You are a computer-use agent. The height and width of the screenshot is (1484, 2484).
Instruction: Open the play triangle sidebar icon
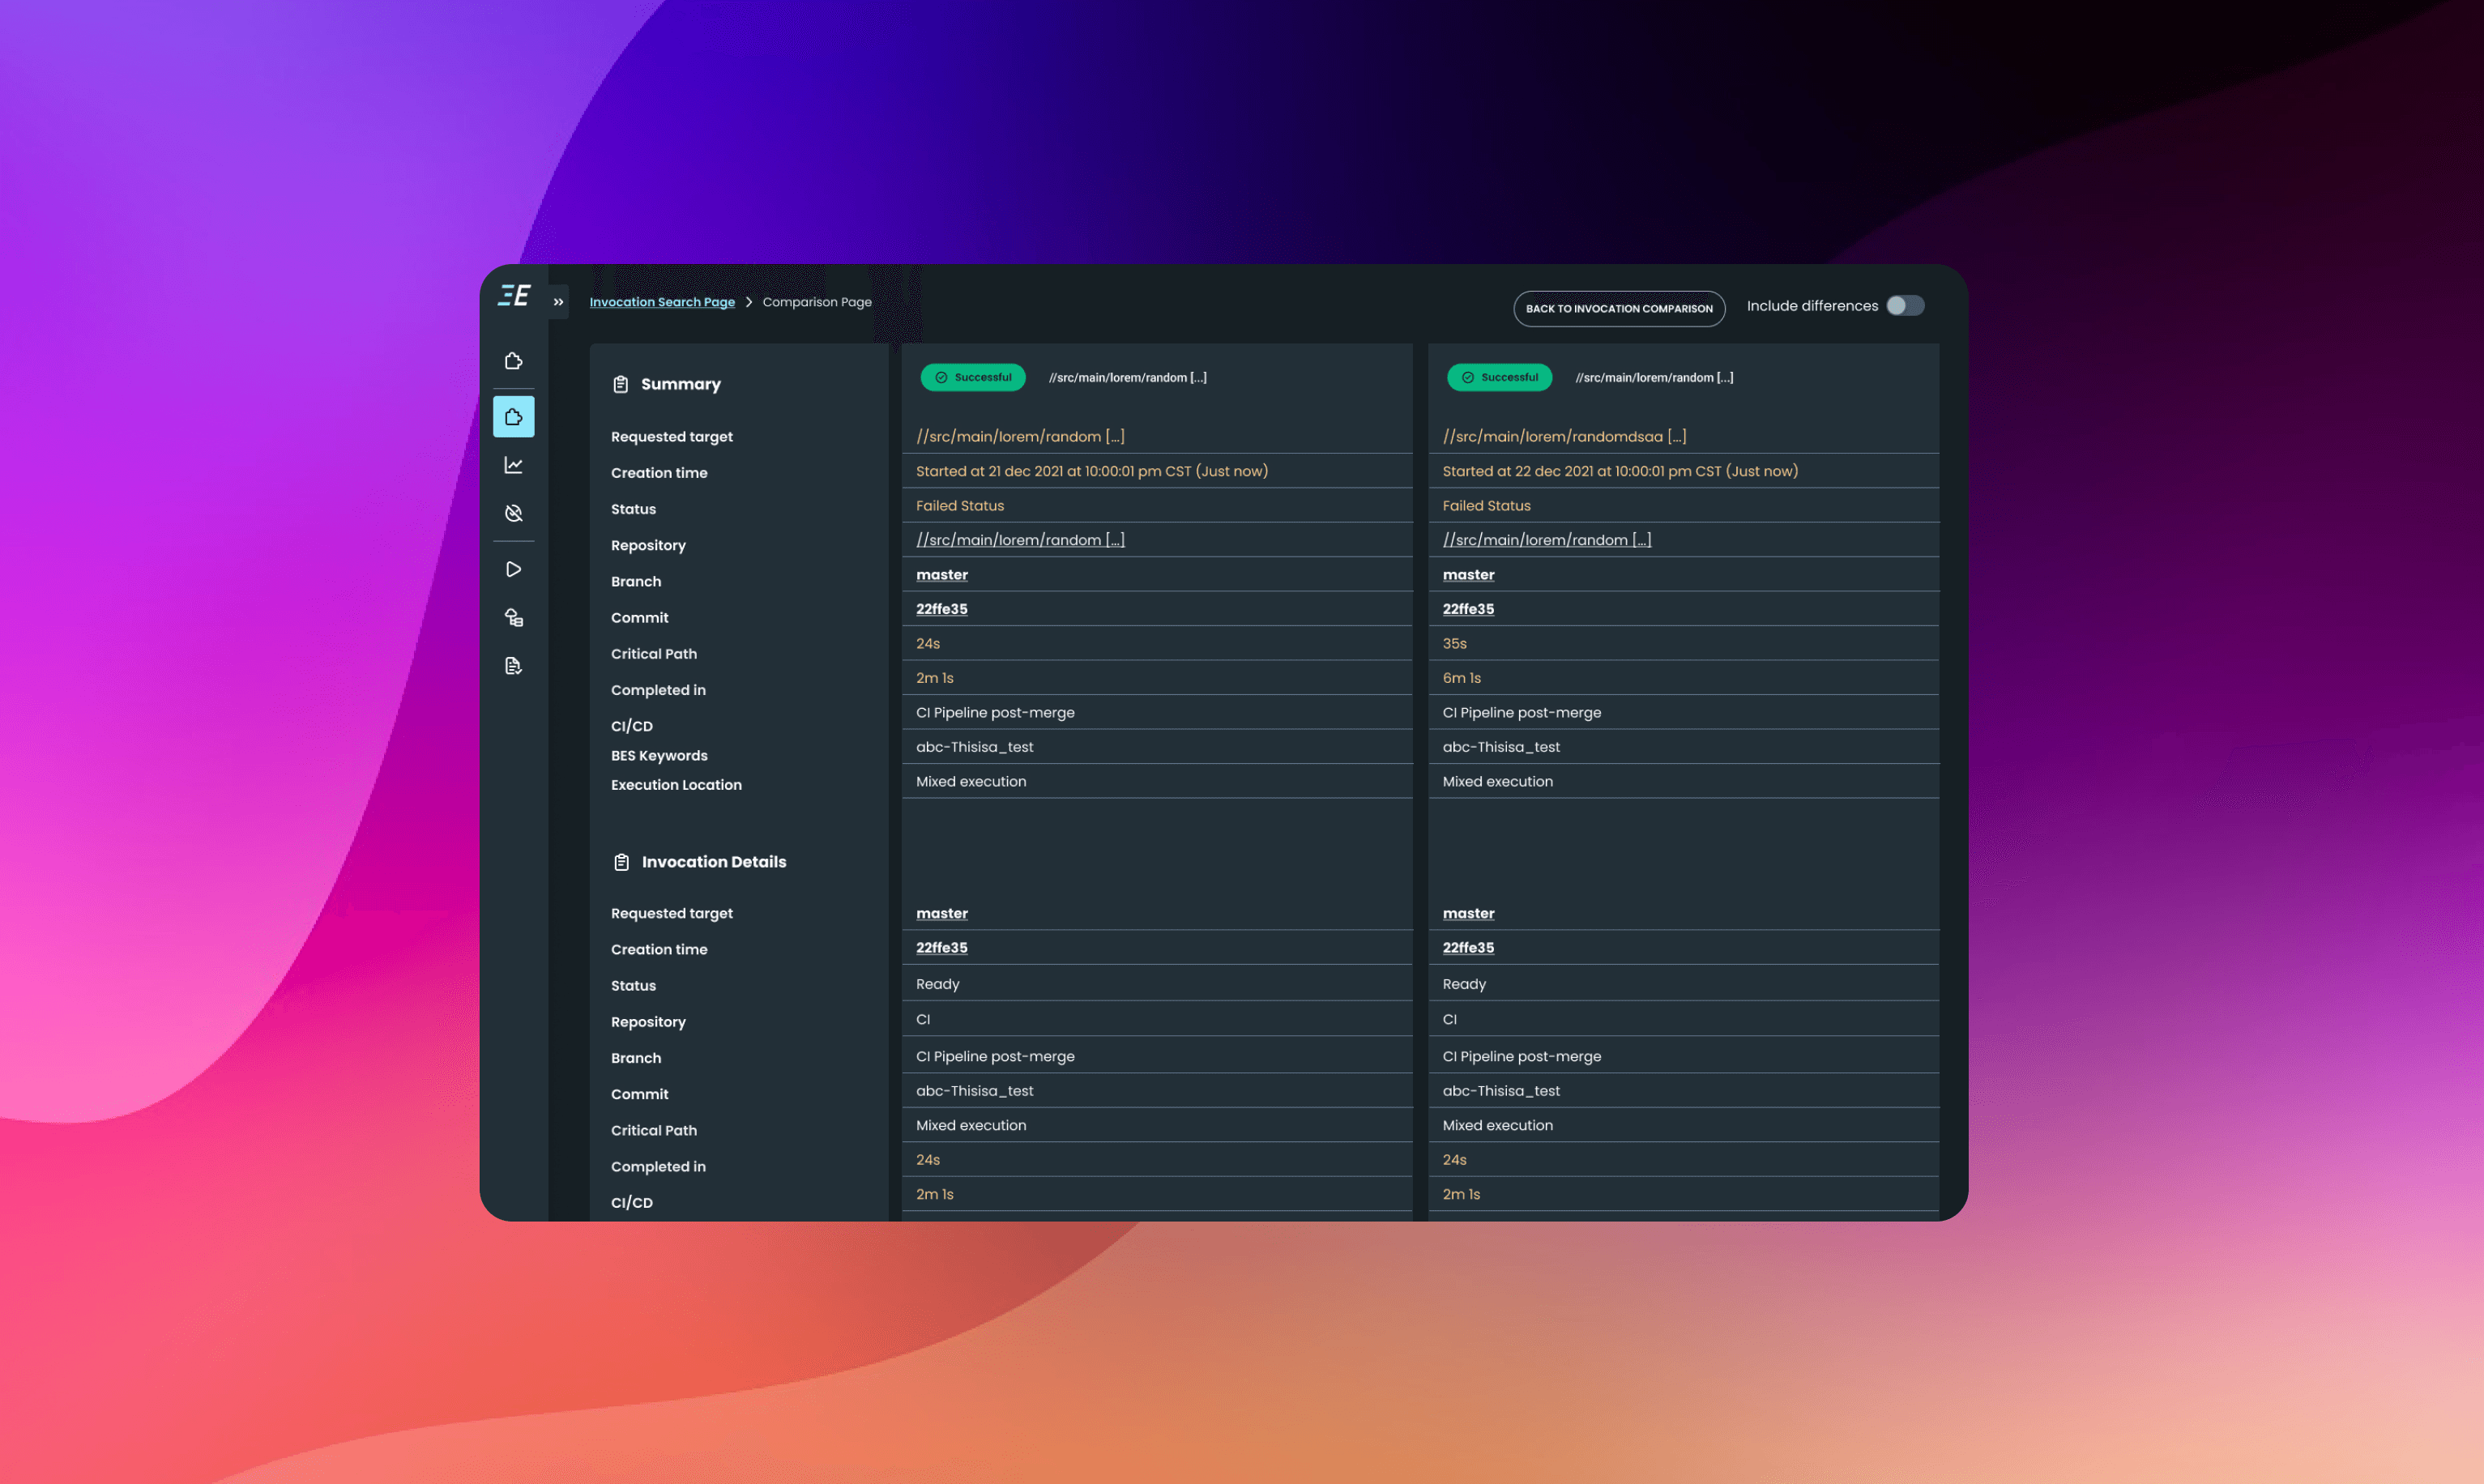click(513, 569)
